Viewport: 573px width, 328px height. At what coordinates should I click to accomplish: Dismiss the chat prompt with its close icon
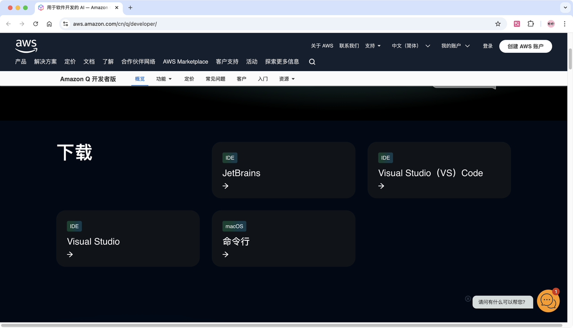[468, 298]
